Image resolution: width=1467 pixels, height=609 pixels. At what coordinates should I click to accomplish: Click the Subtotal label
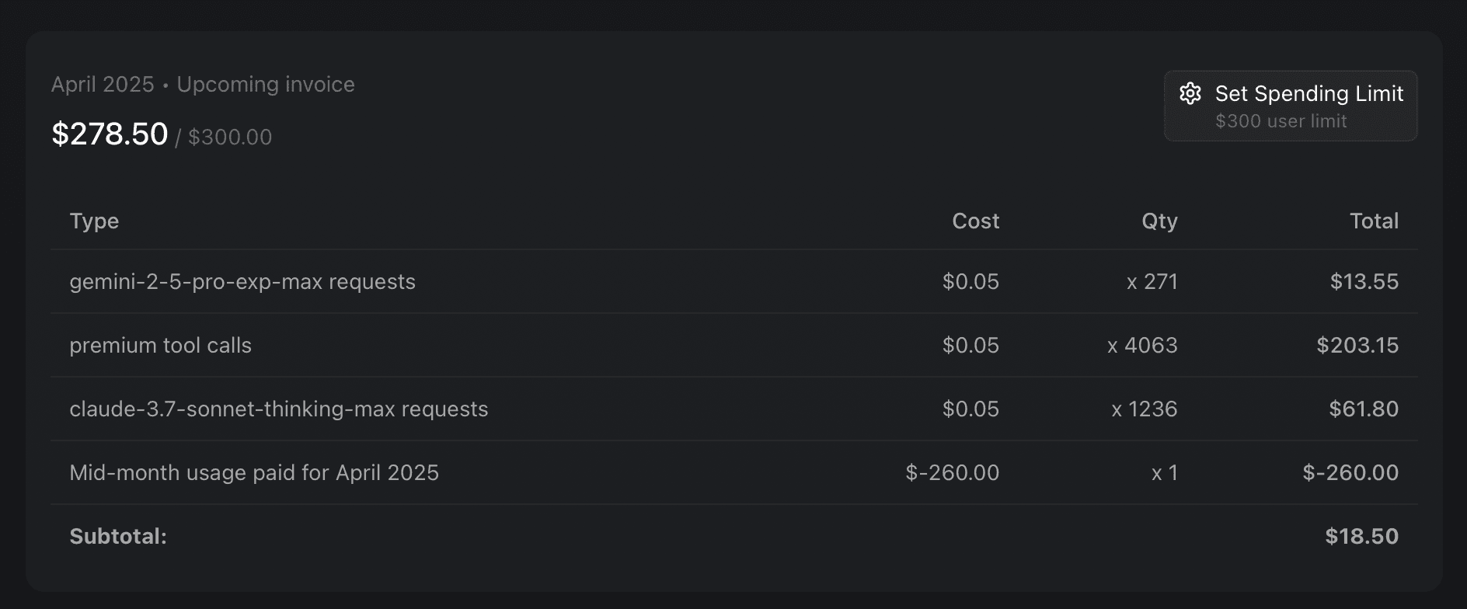coord(118,536)
